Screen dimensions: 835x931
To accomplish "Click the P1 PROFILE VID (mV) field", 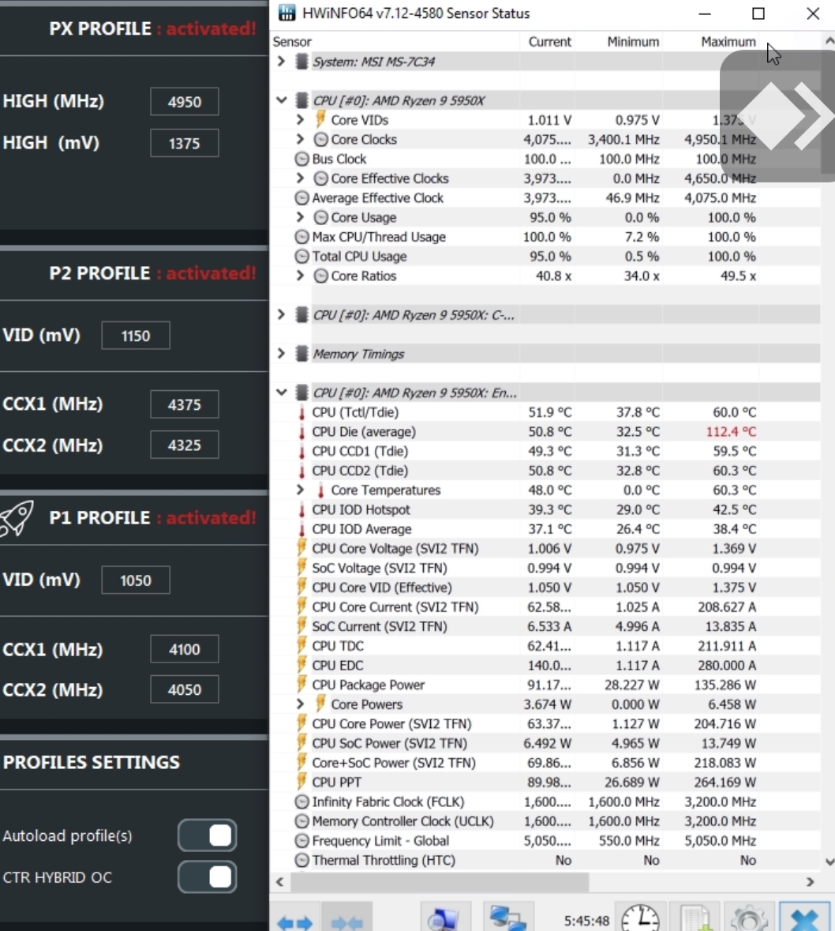I will pyautogui.click(x=135, y=580).
